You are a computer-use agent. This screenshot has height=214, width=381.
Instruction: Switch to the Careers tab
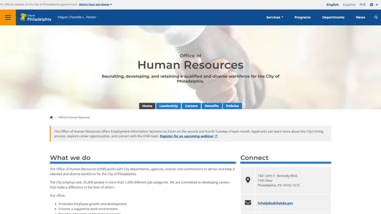pyautogui.click(x=191, y=106)
